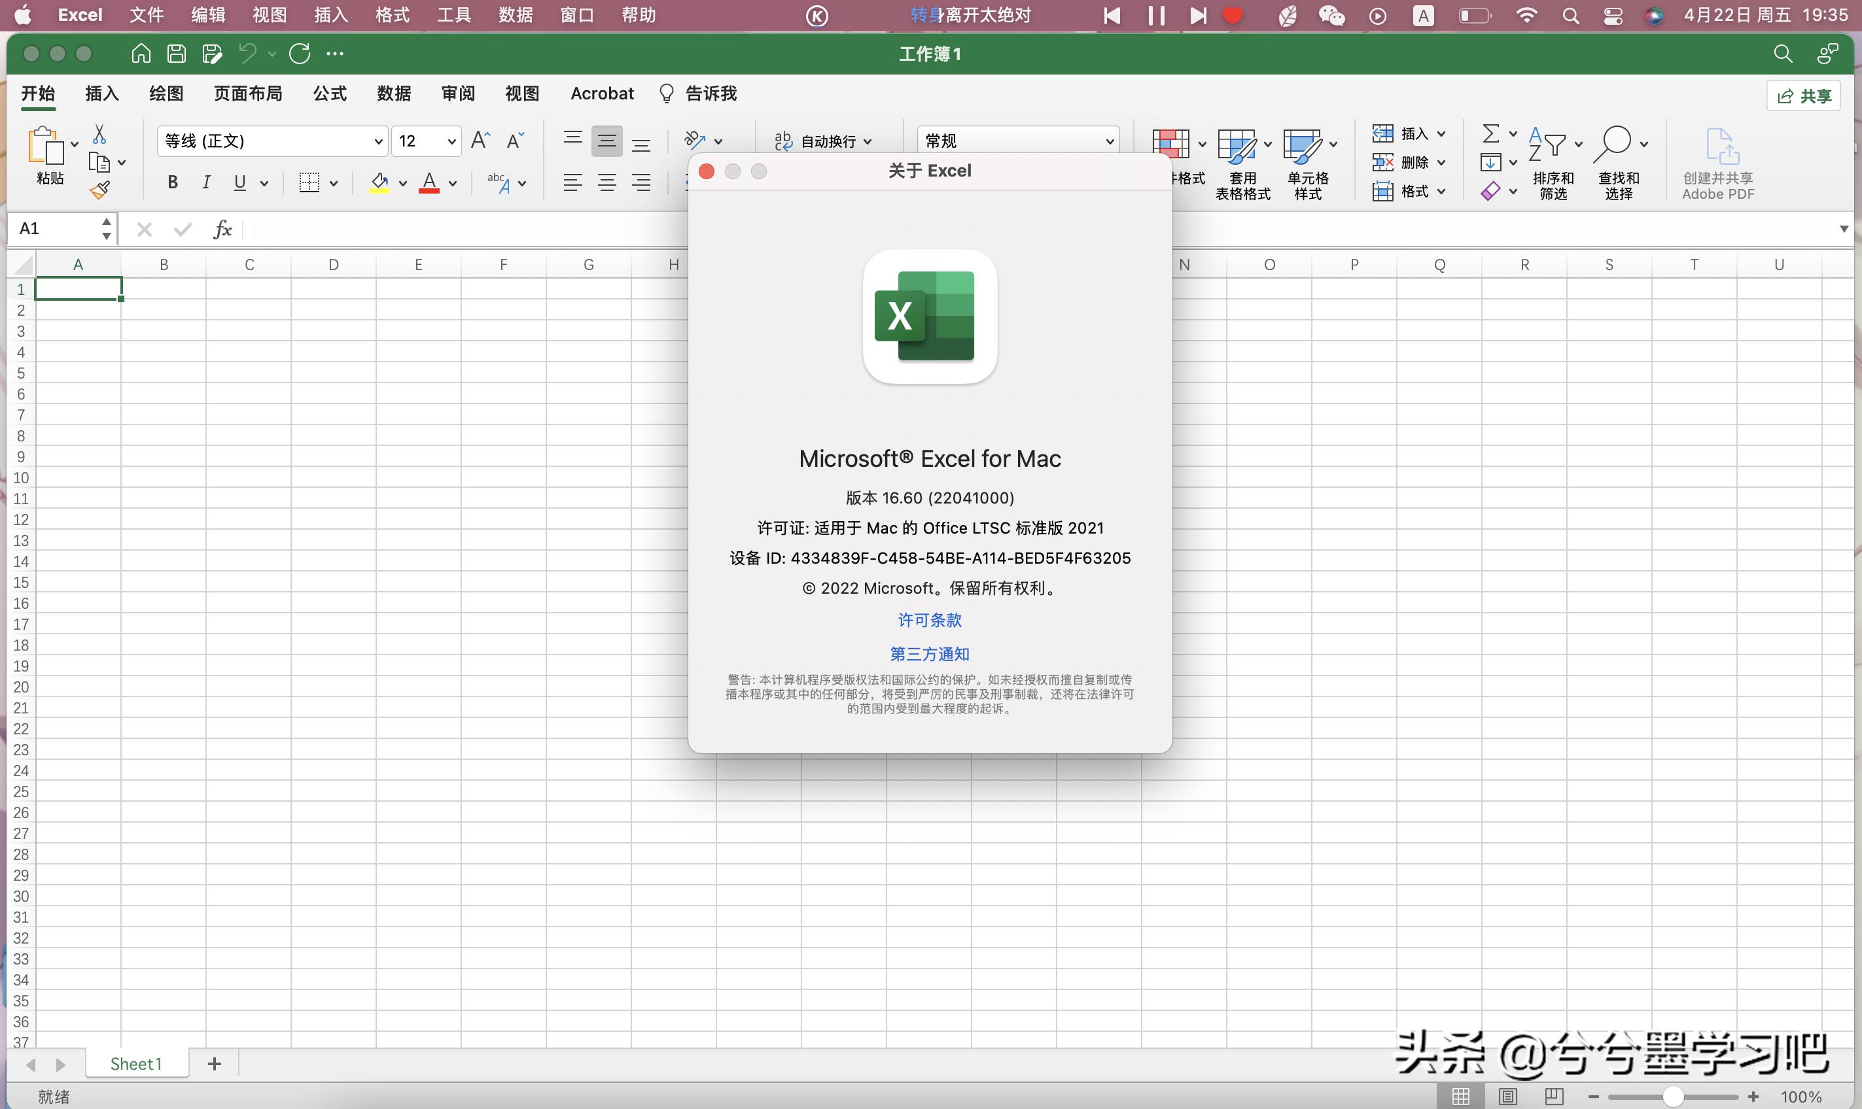Image resolution: width=1862 pixels, height=1109 pixels.
Task: Switch to the 数据 ribbon tab
Action: pos(394,93)
